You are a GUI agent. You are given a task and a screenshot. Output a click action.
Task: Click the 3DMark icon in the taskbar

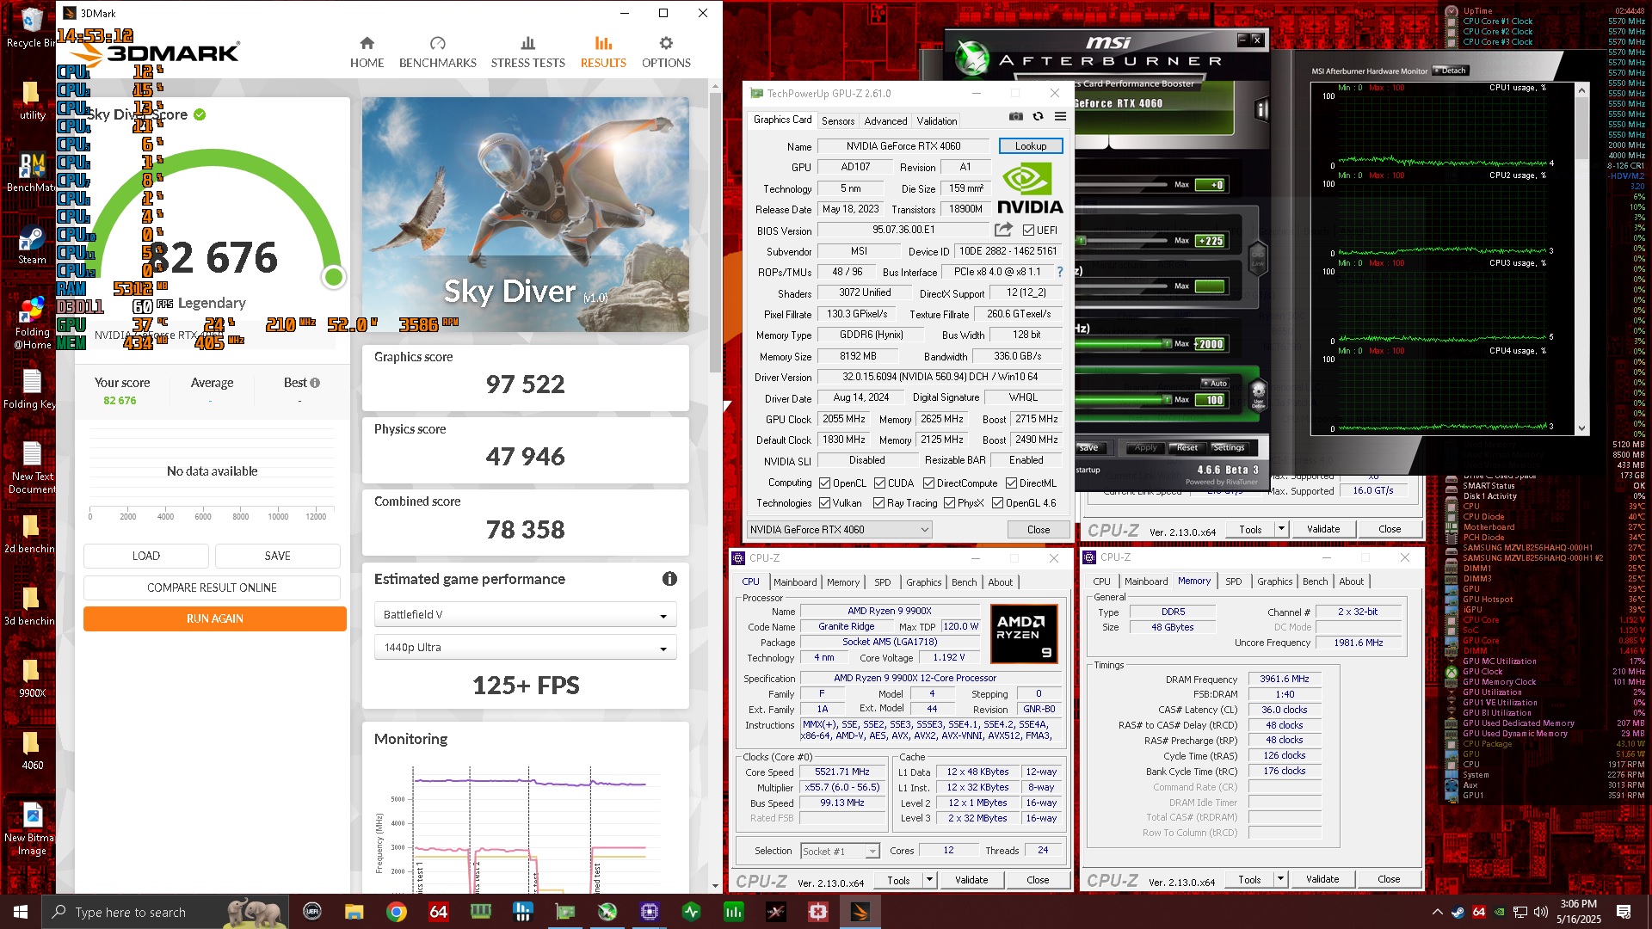[x=860, y=912]
